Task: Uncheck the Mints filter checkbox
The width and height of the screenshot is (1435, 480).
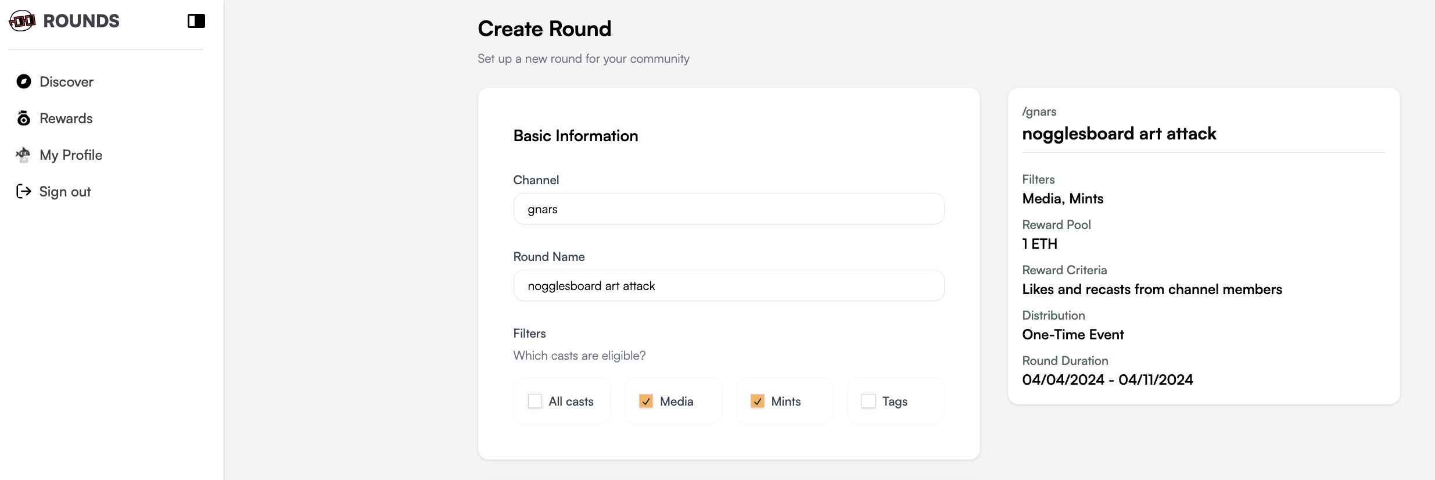Action: point(758,401)
